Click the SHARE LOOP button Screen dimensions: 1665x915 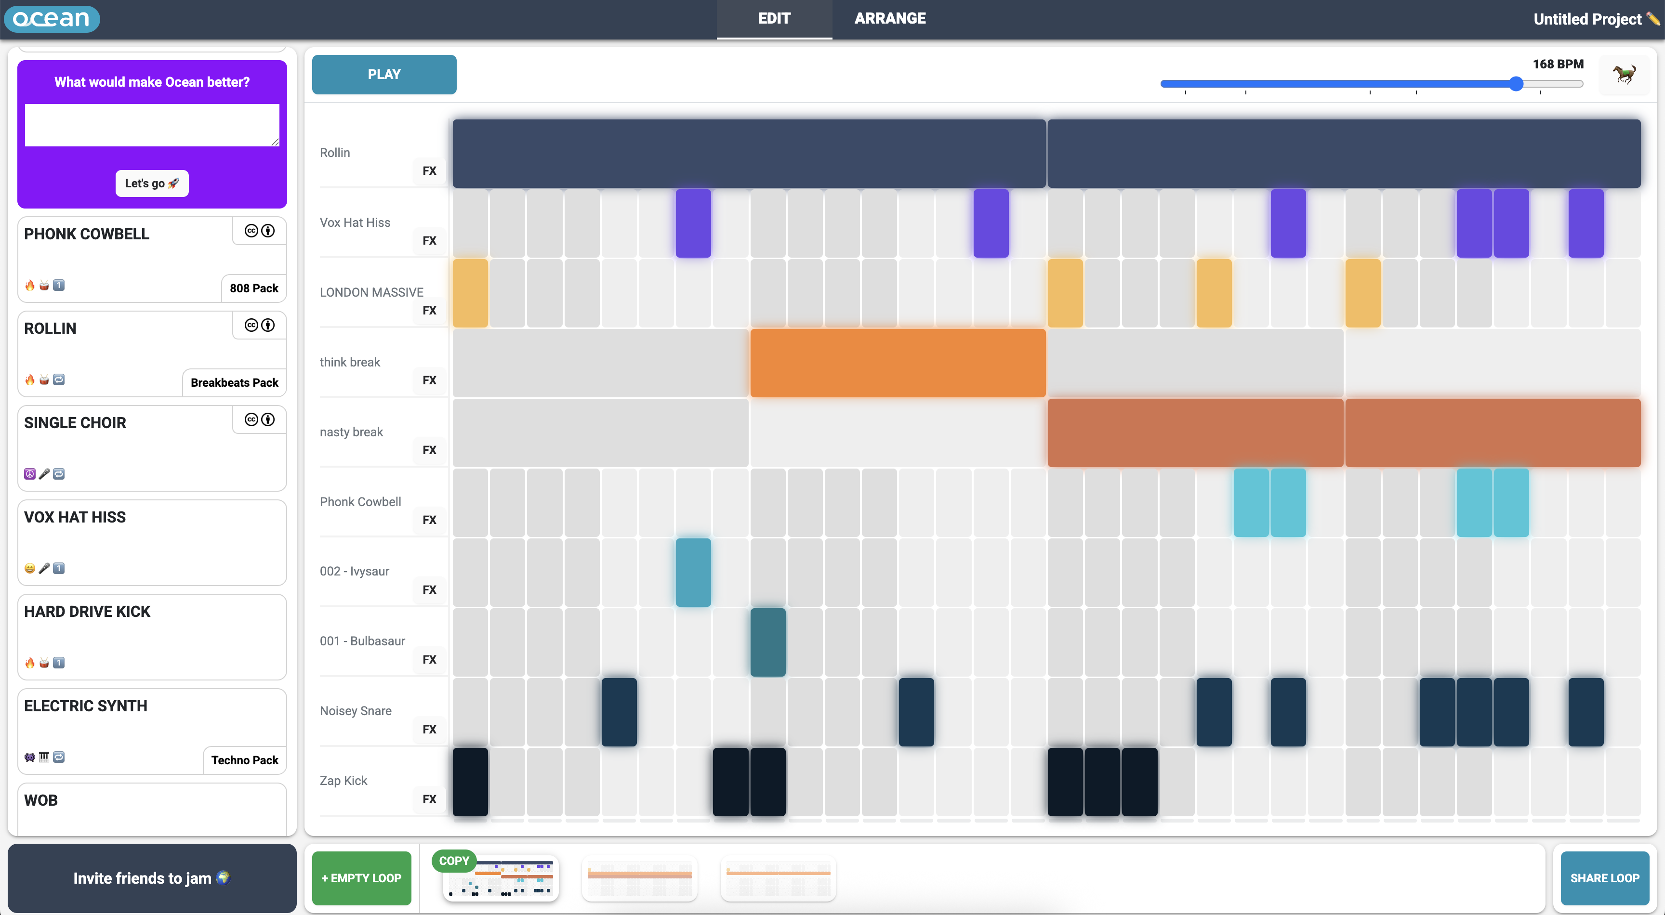[x=1605, y=878]
